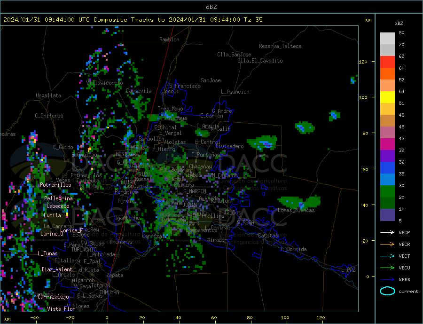
Task: Click the S_MARTIN map label
Action: (195, 191)
